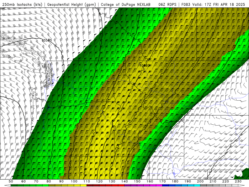
Task: Select the dark purple swatch starting at 140
Action: pyautogui.click(x=128, y=185)
